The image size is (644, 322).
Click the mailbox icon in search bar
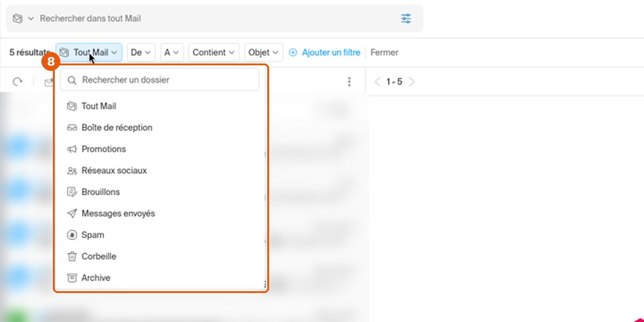(17, 18)
